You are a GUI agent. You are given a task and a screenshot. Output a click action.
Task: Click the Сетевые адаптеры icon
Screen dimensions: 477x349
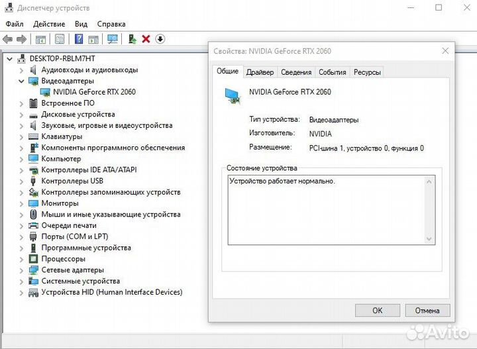tap(33, 270)
